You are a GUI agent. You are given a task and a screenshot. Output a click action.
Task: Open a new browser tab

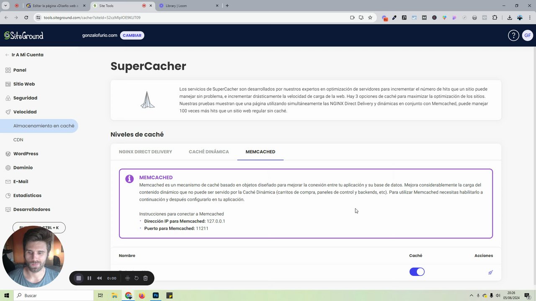tap(227, 6)
